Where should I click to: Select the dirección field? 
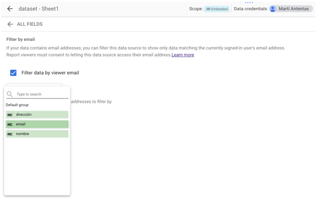(37, 114)
